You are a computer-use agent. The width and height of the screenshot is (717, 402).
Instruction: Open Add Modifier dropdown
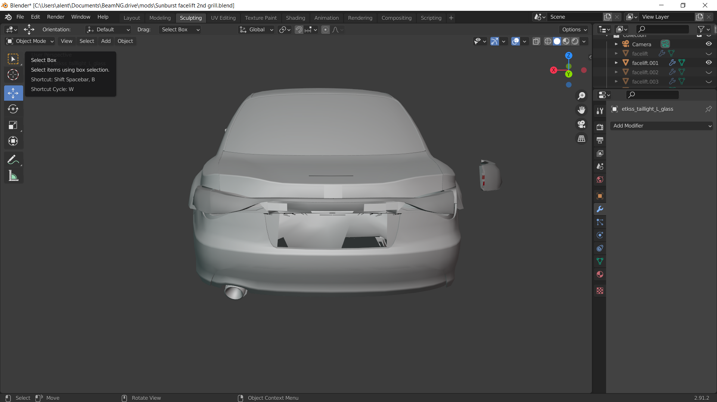coord(662,126)
